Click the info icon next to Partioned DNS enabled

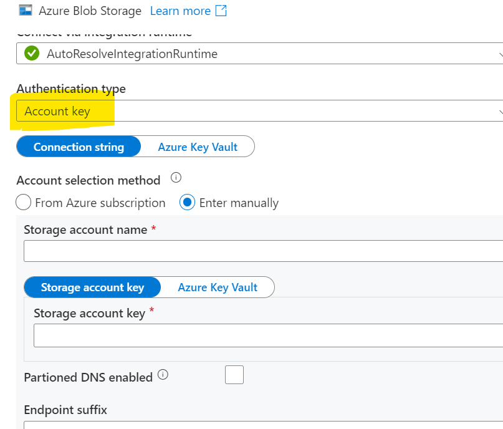click(x=163, y=375)
